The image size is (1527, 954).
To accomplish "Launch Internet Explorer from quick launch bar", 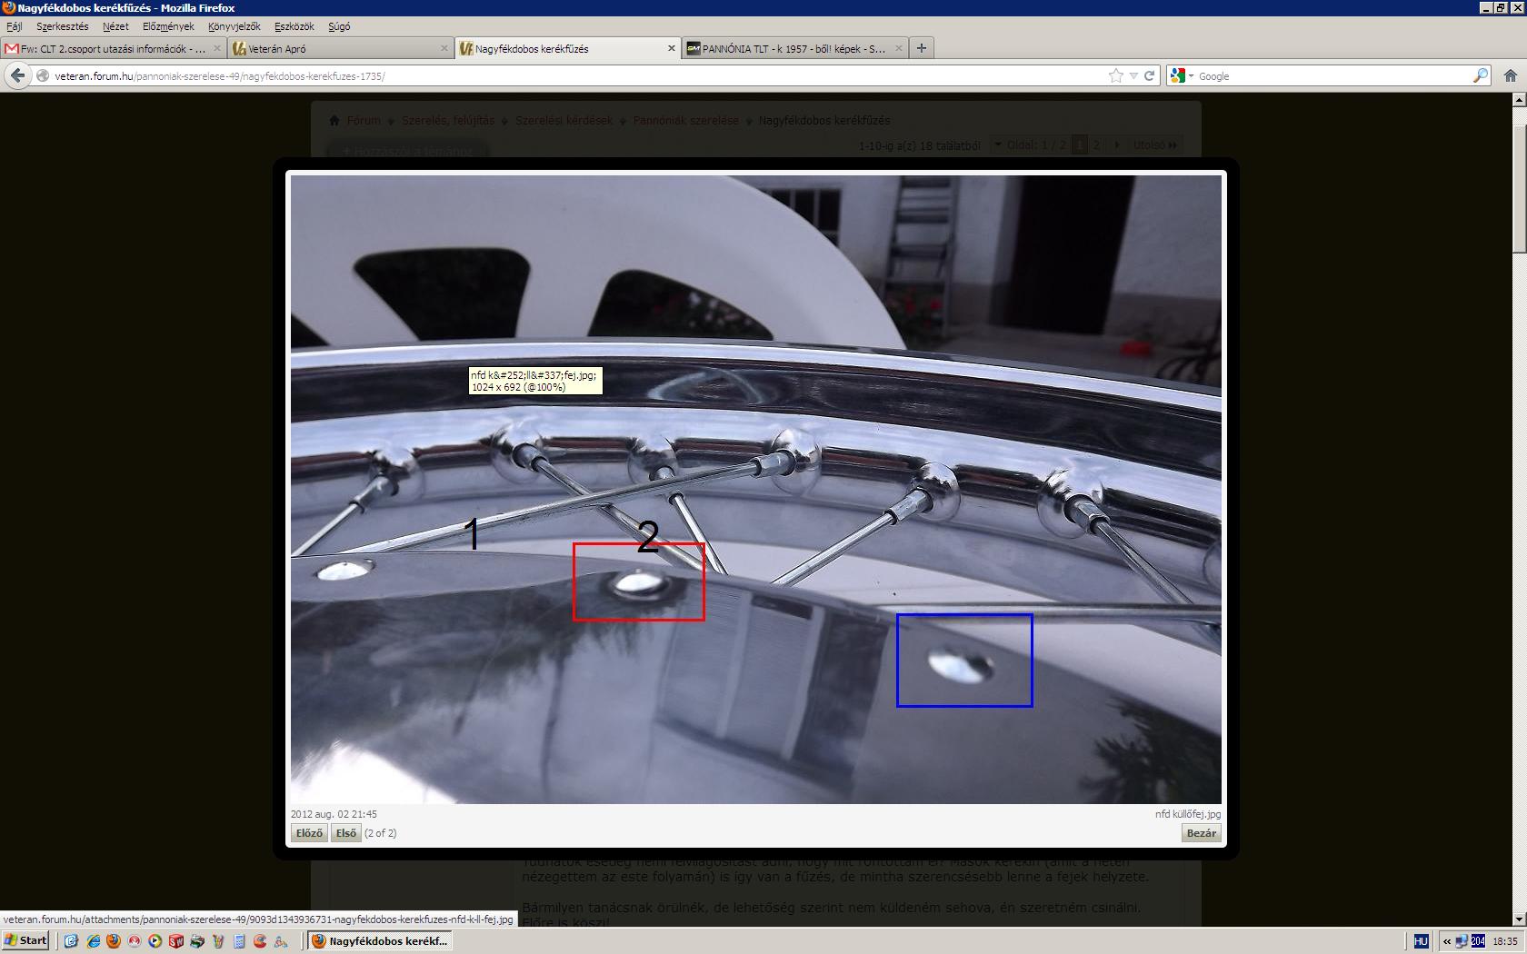I will coord(93,941).
